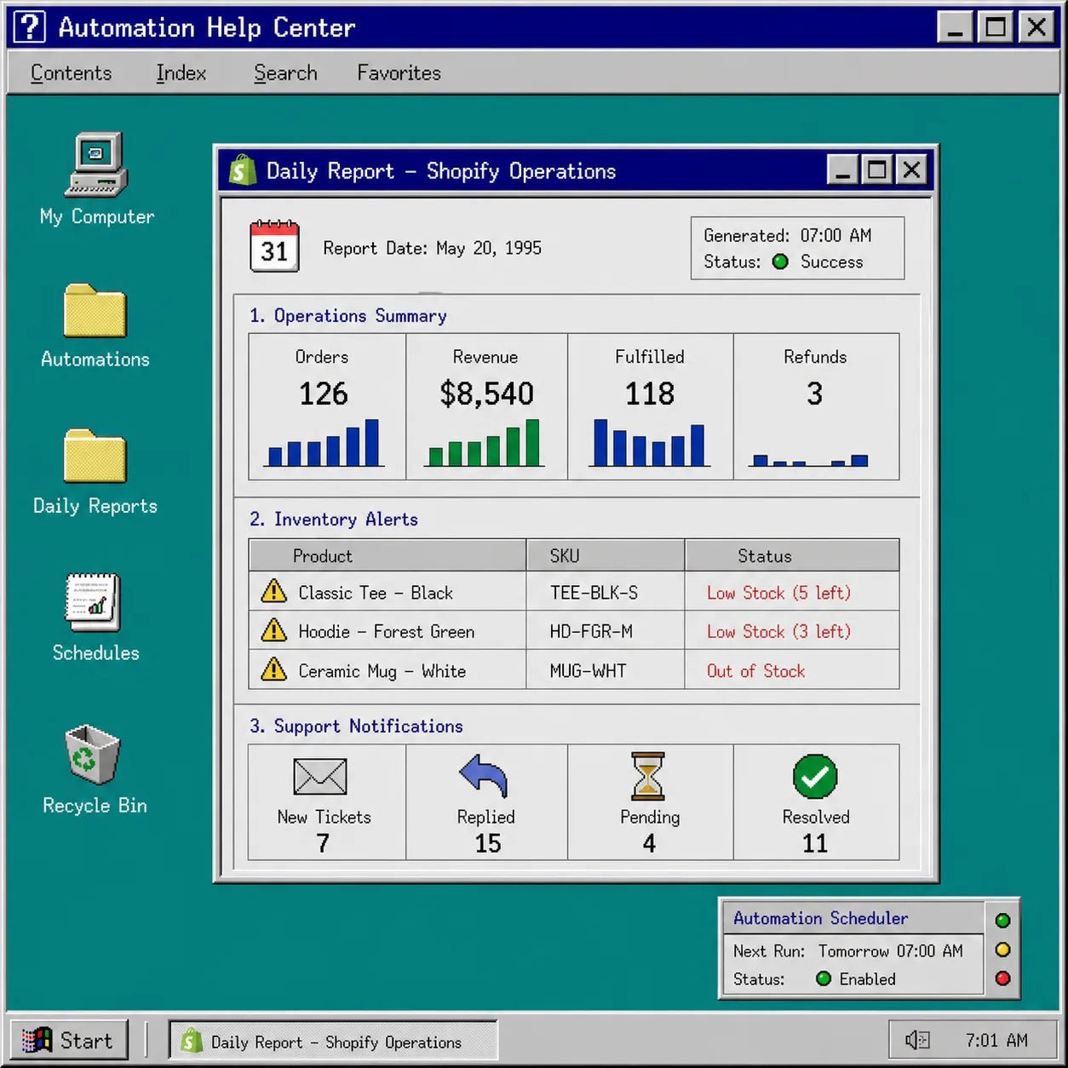Open the Favorites menu
Image resolution: width=1068 pixels, height=1068 pixels.
point(399,73)
